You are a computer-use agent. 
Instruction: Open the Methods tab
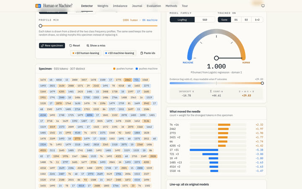[x=171, y=6]
